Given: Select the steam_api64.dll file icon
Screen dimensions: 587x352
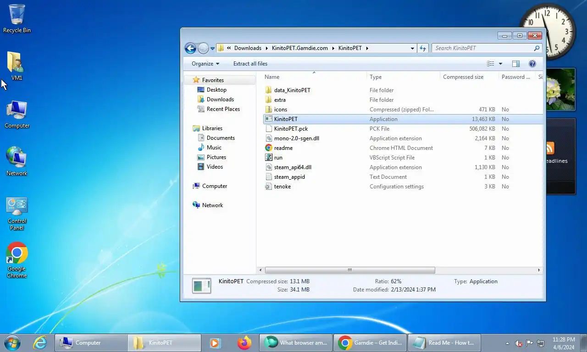Looking at the screenshot, I should [269, 167].
